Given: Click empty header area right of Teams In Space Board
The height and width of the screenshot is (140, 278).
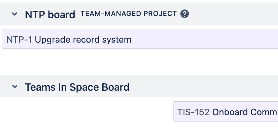Looking at the screenshot, I should (204, 87).
